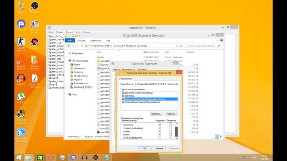This screenshot has height=161, width=287.
Task: Toggle Allow for Чтение permission
Action: tap(160, 131)
